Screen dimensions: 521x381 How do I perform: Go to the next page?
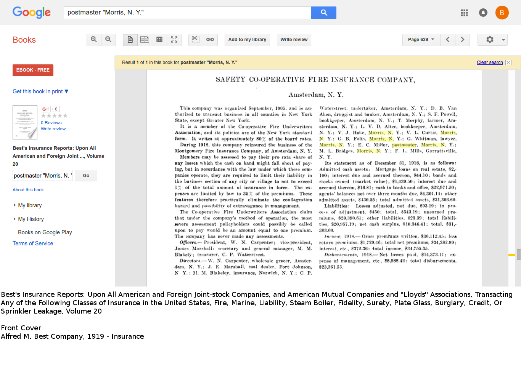(462, 40)
